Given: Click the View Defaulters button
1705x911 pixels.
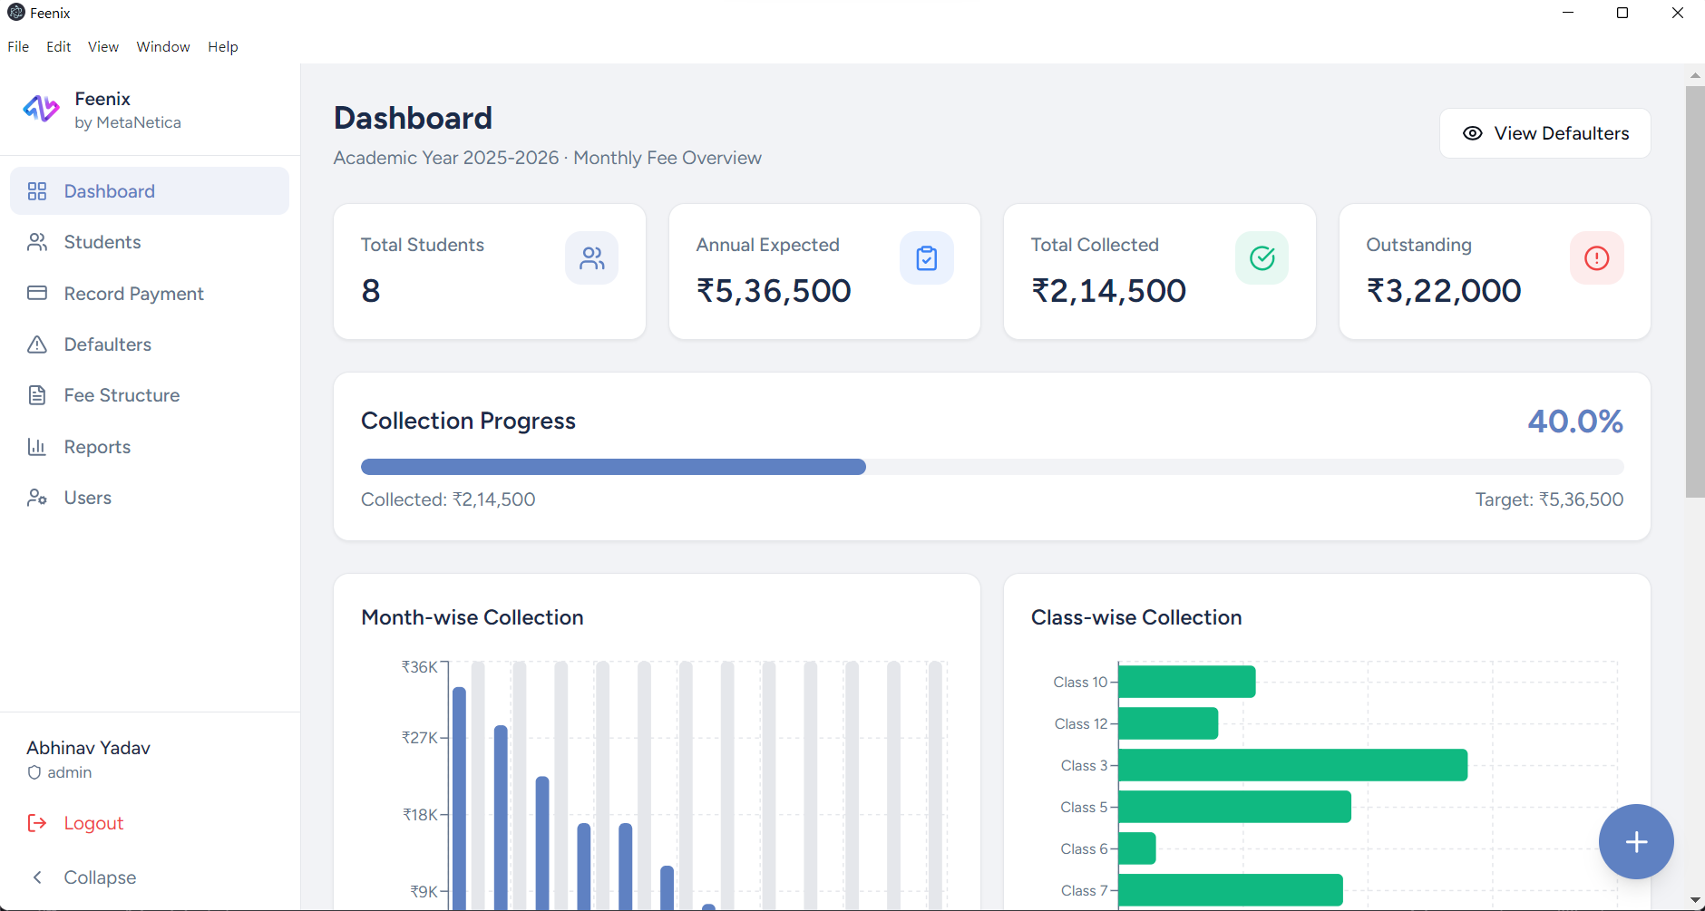Looking at the screenshot, I should pos(1545,133).
